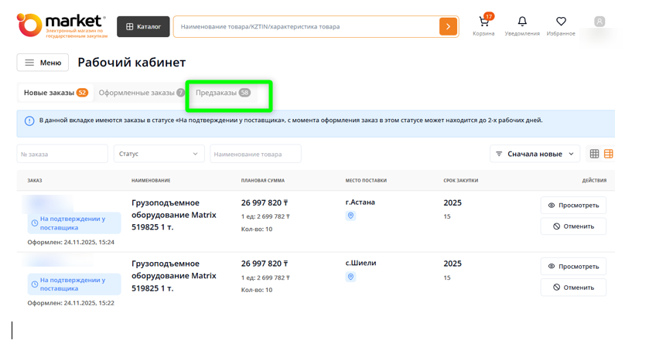Viewport: 649px width, 347px height.
Task: Click the market logo
Action: 62,25
